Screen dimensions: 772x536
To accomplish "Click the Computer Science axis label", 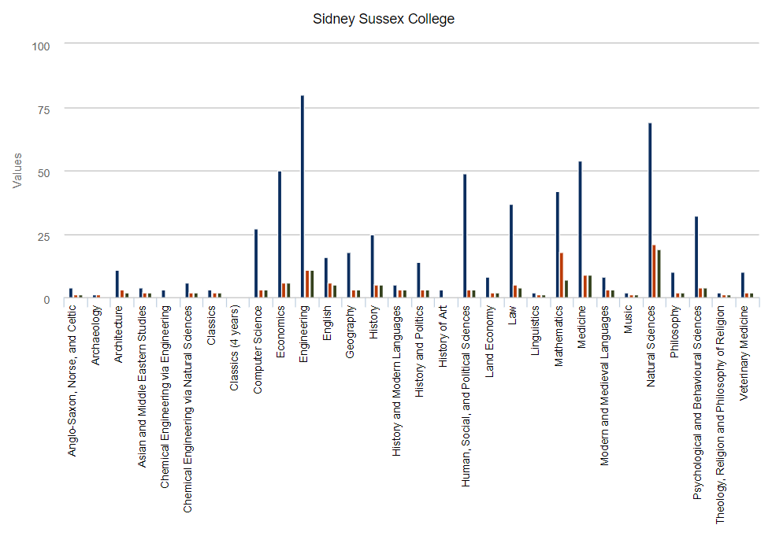I will pos(258,349).
